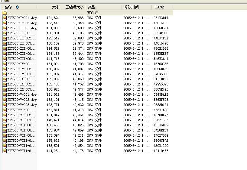Click the compressed size 42,211

(78, 135)
